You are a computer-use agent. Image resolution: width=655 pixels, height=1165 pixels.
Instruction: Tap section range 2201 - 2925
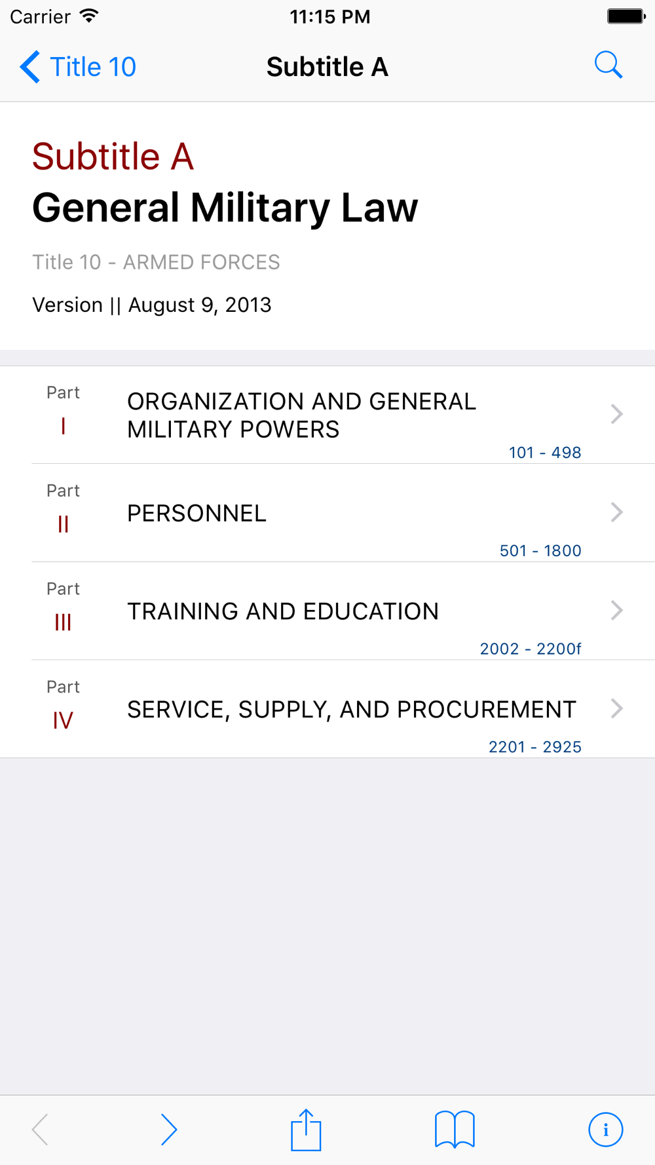pos(534,747)
